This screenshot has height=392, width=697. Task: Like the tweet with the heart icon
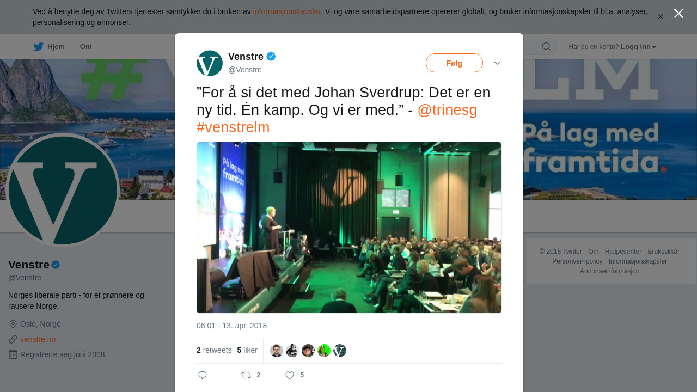290,375
